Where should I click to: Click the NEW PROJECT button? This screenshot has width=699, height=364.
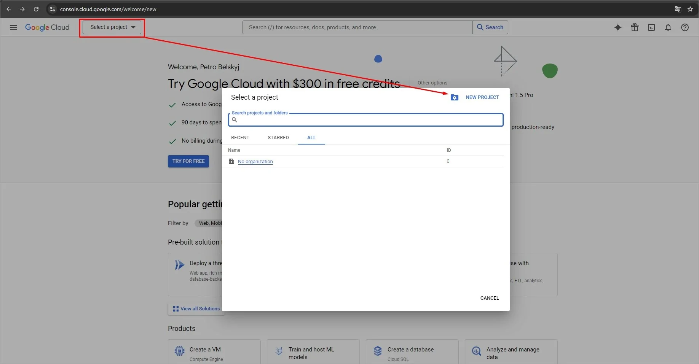[482, 97]
